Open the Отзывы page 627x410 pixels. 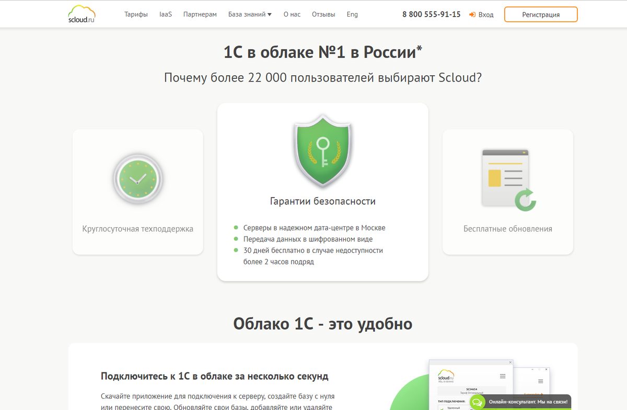(323, 14)
